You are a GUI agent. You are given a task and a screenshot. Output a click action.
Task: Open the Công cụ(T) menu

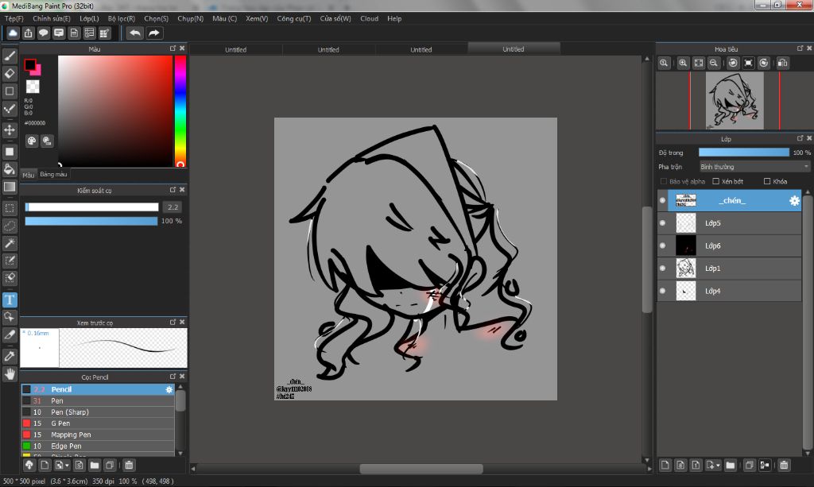[x=294, y=19]
